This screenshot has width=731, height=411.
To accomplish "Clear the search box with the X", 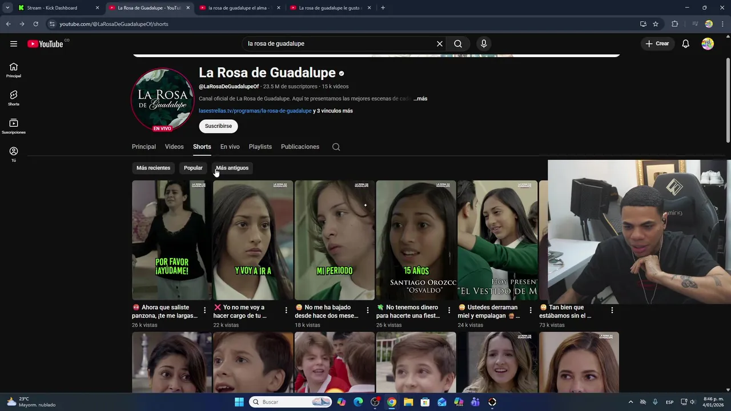I will tap(440, 44).
